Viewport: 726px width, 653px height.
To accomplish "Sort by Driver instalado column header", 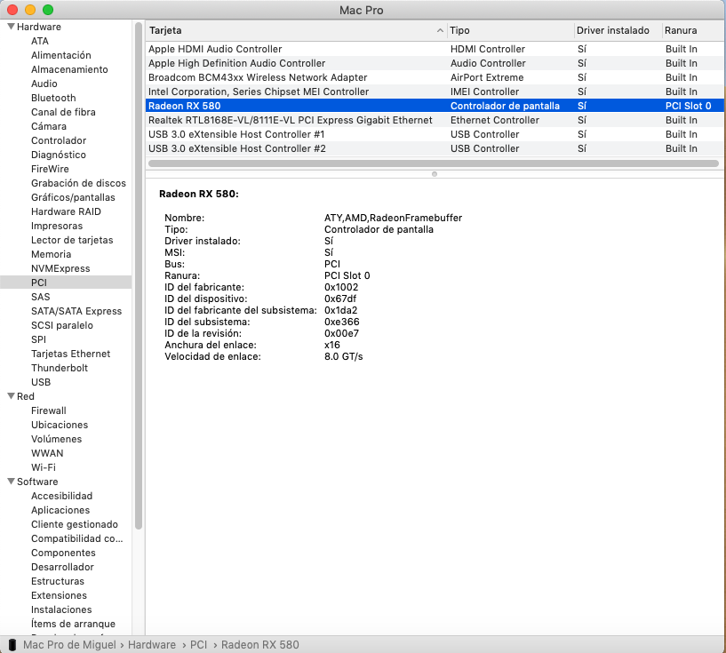I will click(618, 30).
